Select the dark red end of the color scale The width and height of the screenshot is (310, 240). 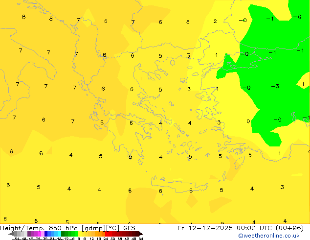[x=137, y=234]
